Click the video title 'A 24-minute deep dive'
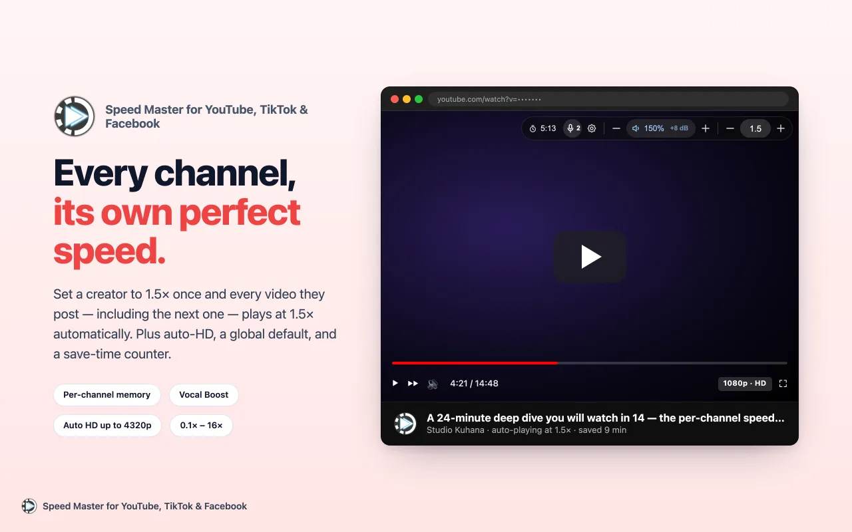This screenshot has height=532, width=852. pyautogui.click(x=606, y=418)
